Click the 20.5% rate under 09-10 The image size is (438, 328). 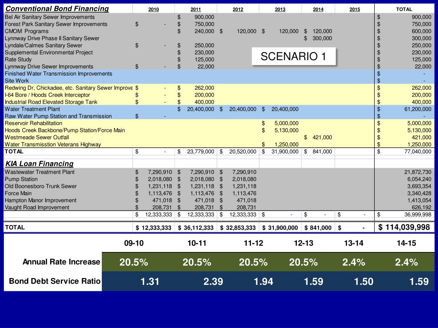(x=134, y=262)
